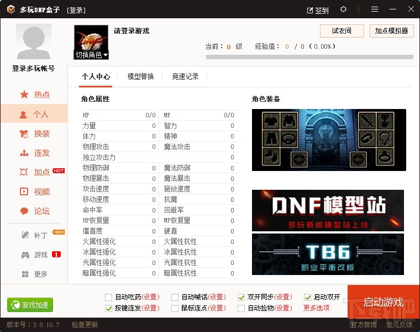Open the 补丁 NEW sidebar item
This screenshot has height=332, width=420.
click(35, 235)
